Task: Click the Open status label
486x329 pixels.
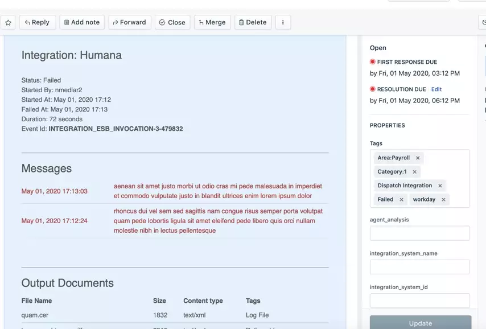Action: (x=378, y=48)
